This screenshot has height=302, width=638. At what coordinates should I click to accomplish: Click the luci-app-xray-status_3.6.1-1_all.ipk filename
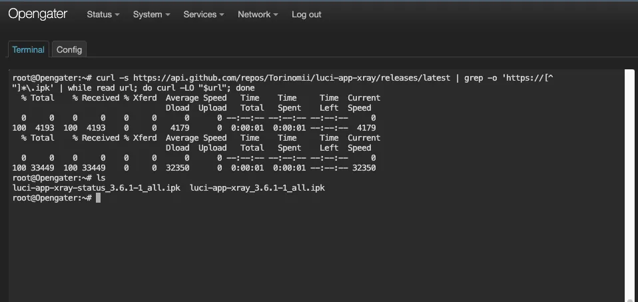click(97, 188)
